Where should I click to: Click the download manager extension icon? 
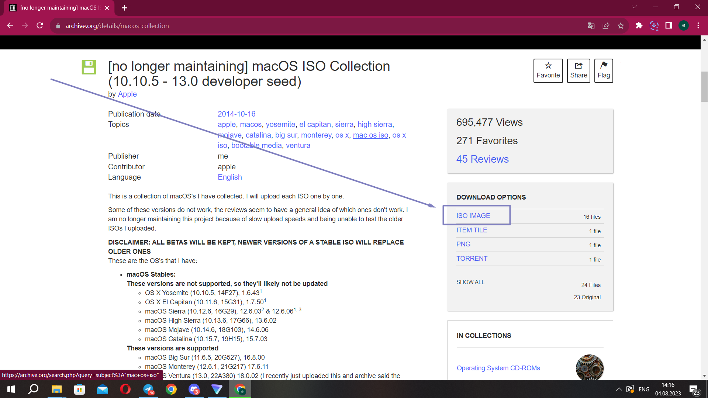(x=654, y=25)
